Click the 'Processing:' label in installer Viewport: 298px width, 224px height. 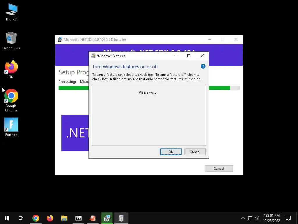point(67,82)
